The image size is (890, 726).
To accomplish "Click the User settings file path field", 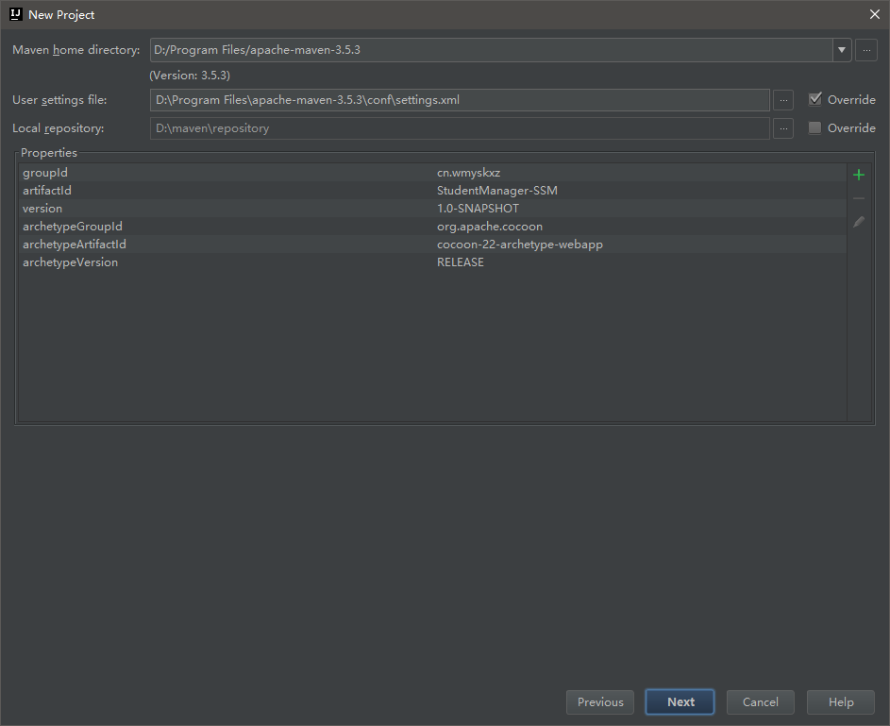I will click(460, 100).
